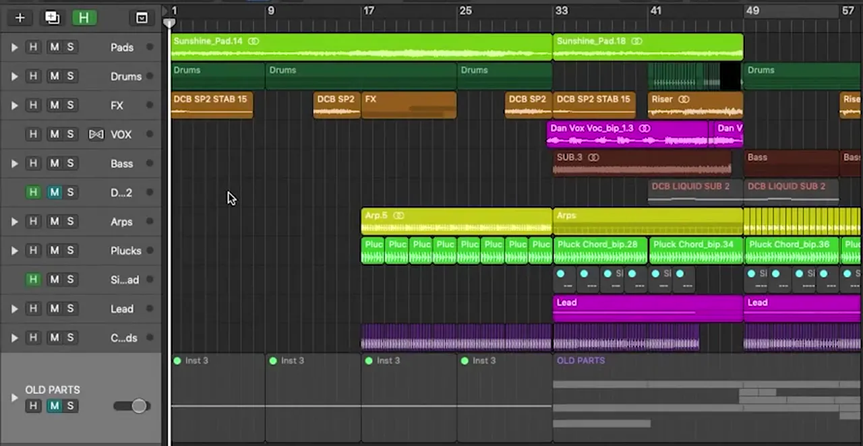The image size is (863, 446).
Task: Mute the Bass track
Action: click(54, 163)
